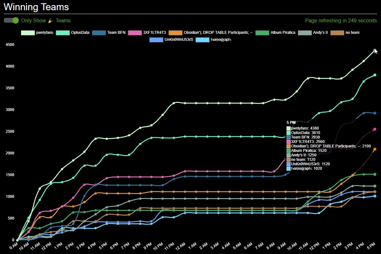Click the Obsidian DROP TABLE legend swatch
The height and width of the screenshot is (254, 381).
pyautogui.click(x=176, y=33)
